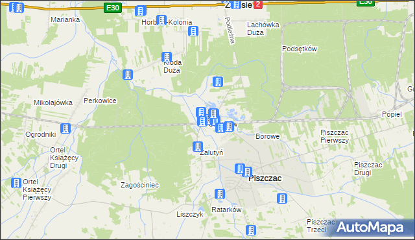Select the building marker overlapping Horbów-Kolonia label

pos(161,20)
